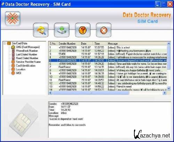The width and height of the screenshot is (174, 142).
Task: Click the horizontal scroll left arrow
Action: pyautogui.click(x=50, y=93)
